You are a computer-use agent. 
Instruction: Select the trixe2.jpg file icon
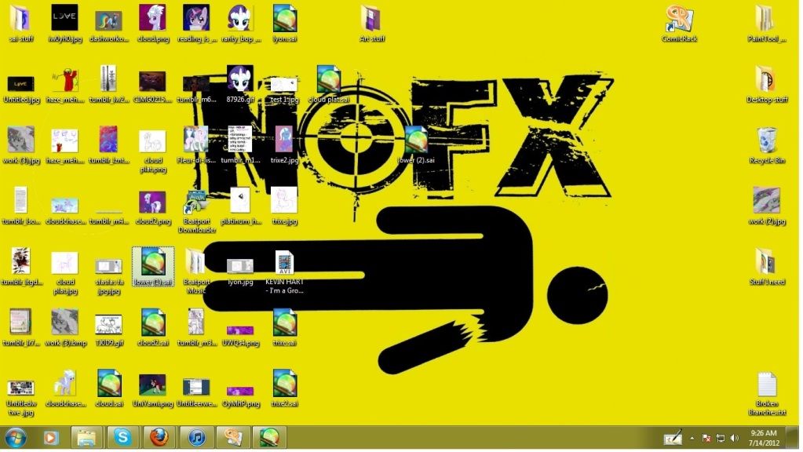(284, 145)
